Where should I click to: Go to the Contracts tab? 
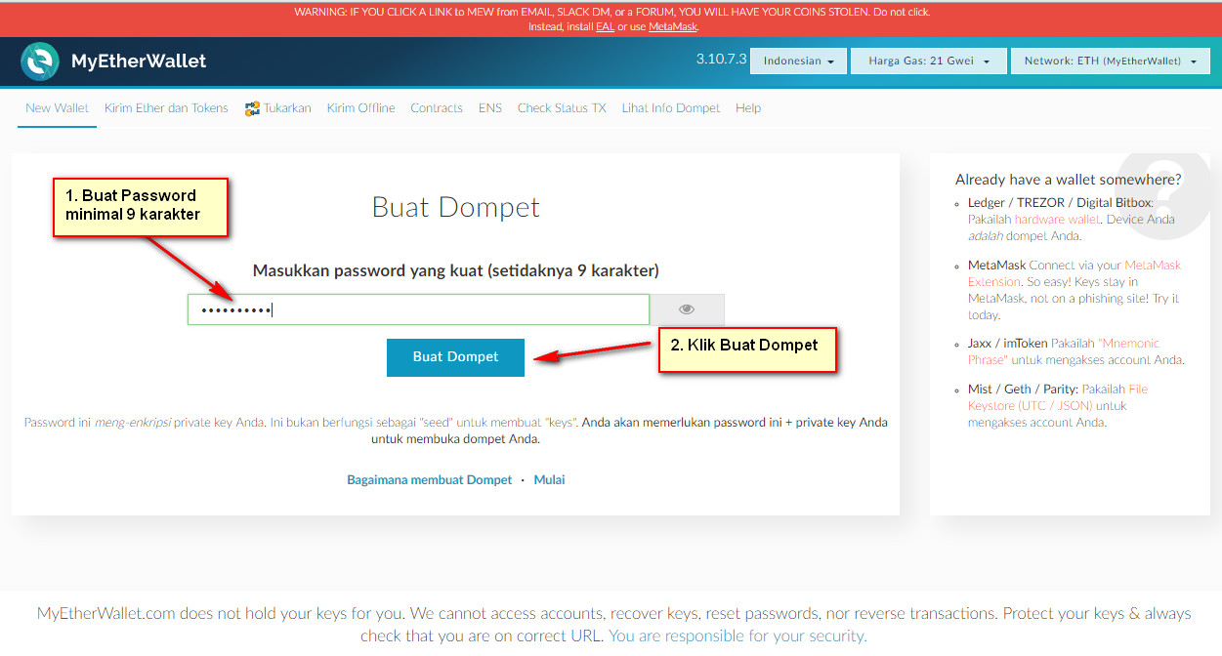pyautogui.click(x=437, y=108)
